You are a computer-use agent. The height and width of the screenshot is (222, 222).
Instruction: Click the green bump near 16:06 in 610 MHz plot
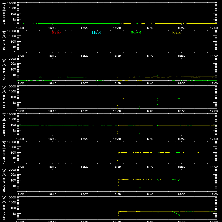40,77
